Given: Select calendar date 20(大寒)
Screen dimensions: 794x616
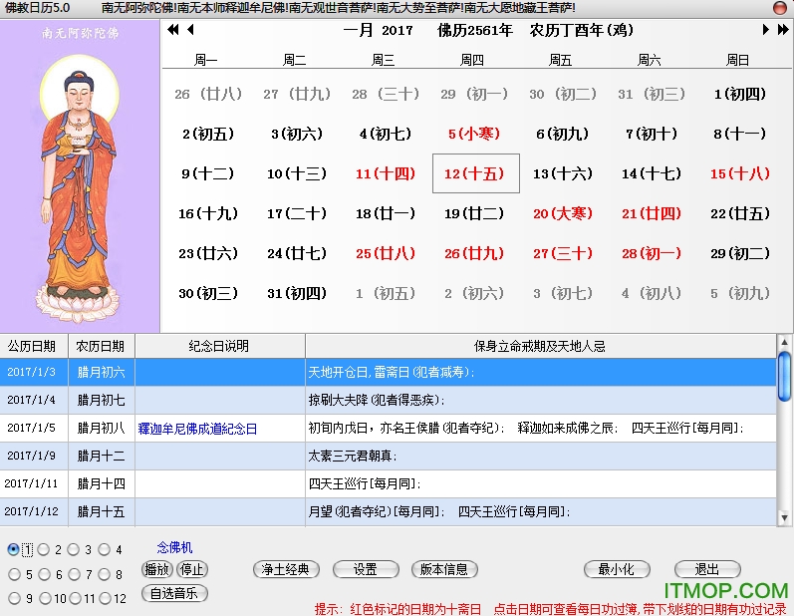Looking at the screenshot, I should 563,213.
